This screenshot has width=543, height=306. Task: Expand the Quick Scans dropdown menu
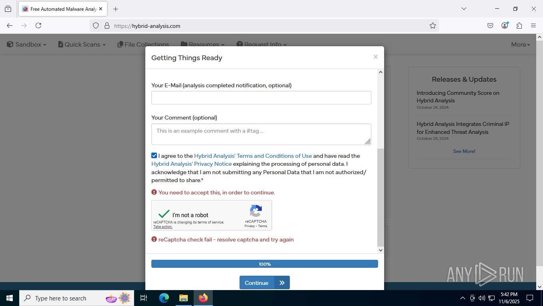coord(82,45)
